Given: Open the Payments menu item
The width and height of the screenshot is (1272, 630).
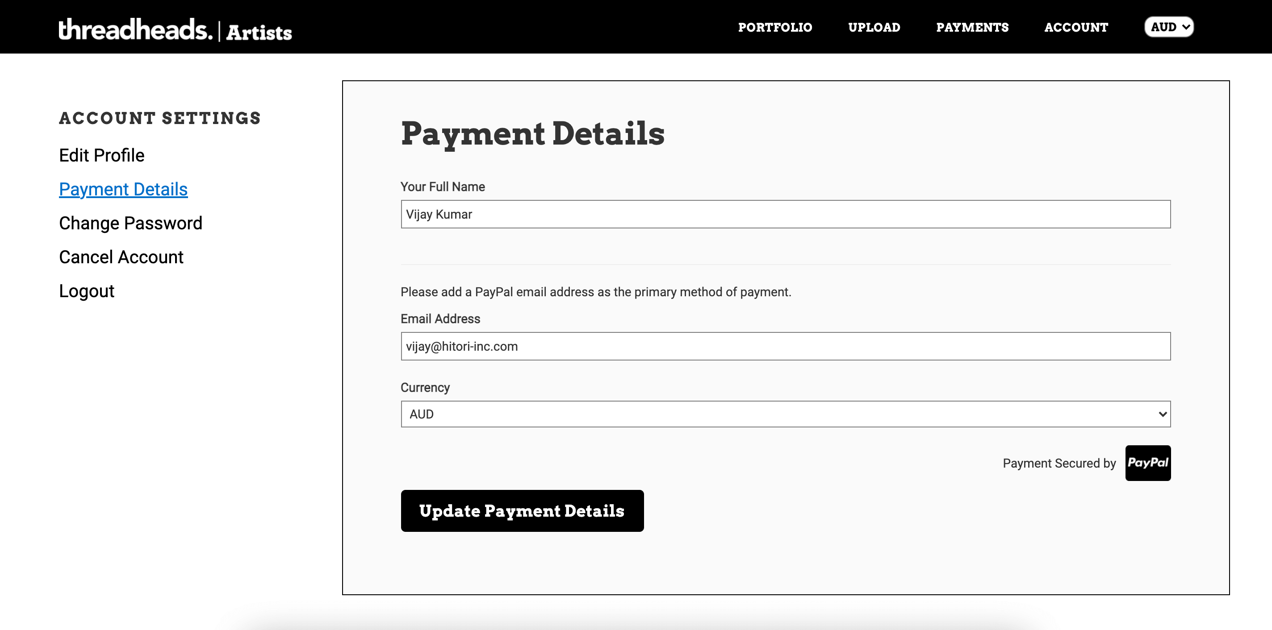Looking at the screenshot, I should [x=972, y=27].
